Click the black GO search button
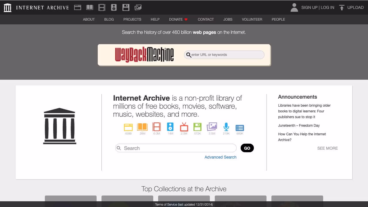 247,148
